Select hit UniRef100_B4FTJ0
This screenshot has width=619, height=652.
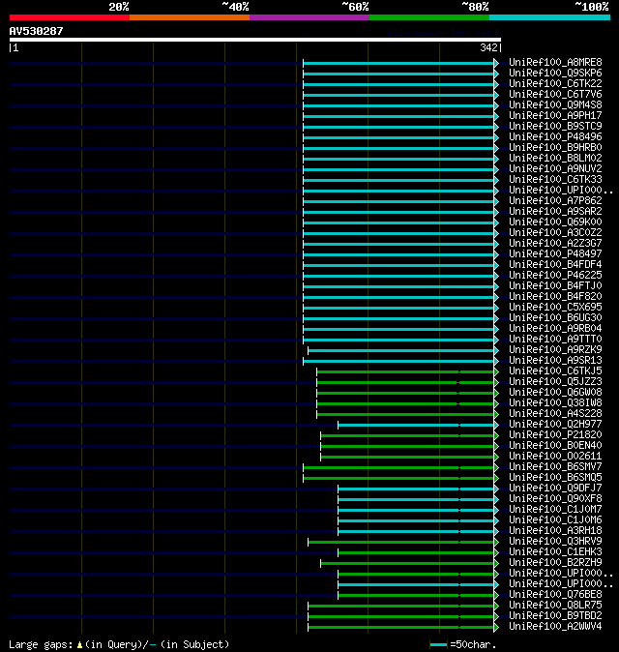[555, 285]
